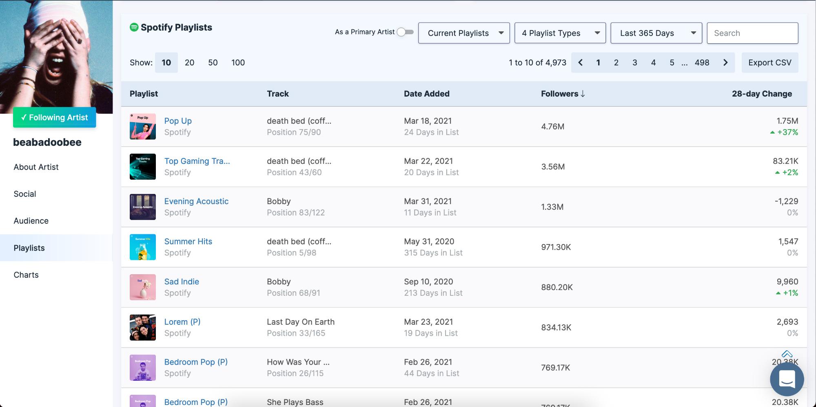Jump to page 498
The width and height of the screenshot is (816, 407).
(702, 63)
